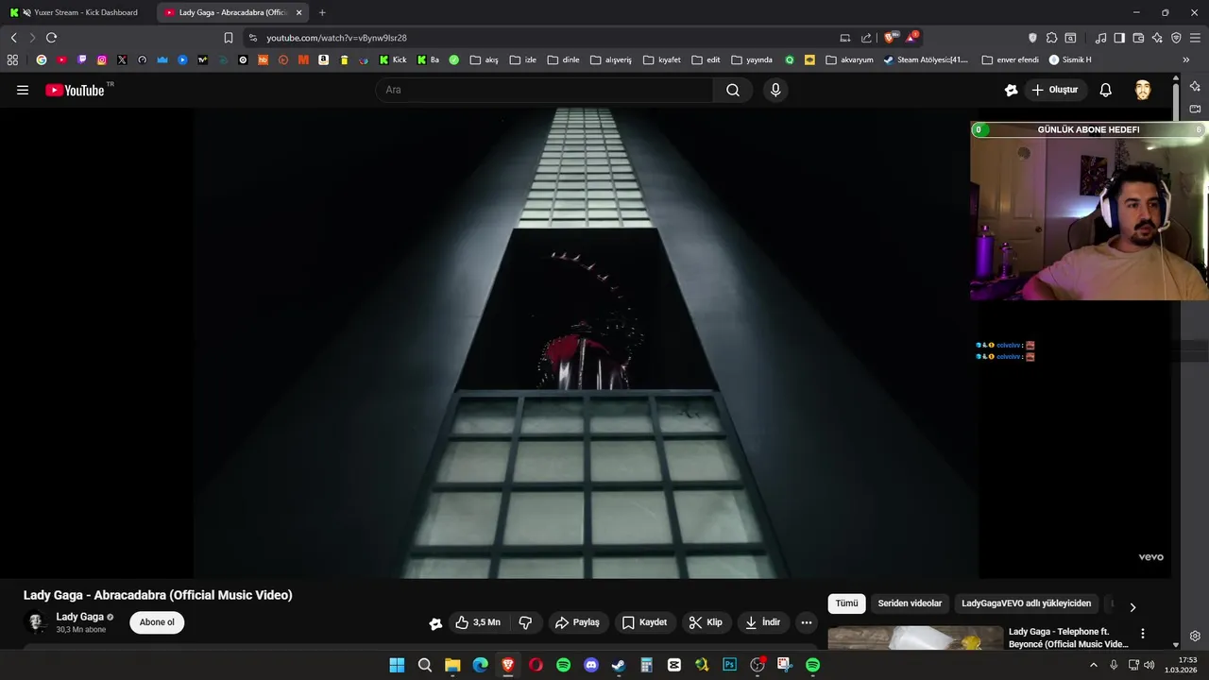Show hidden system tray icons chevron

click(1094, 665)
